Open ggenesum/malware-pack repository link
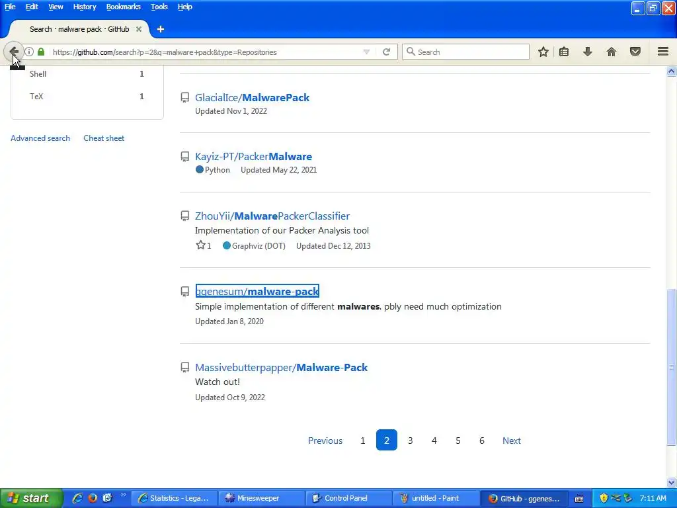The width and height of the screenshot is (677, 508). pos(257,292)
